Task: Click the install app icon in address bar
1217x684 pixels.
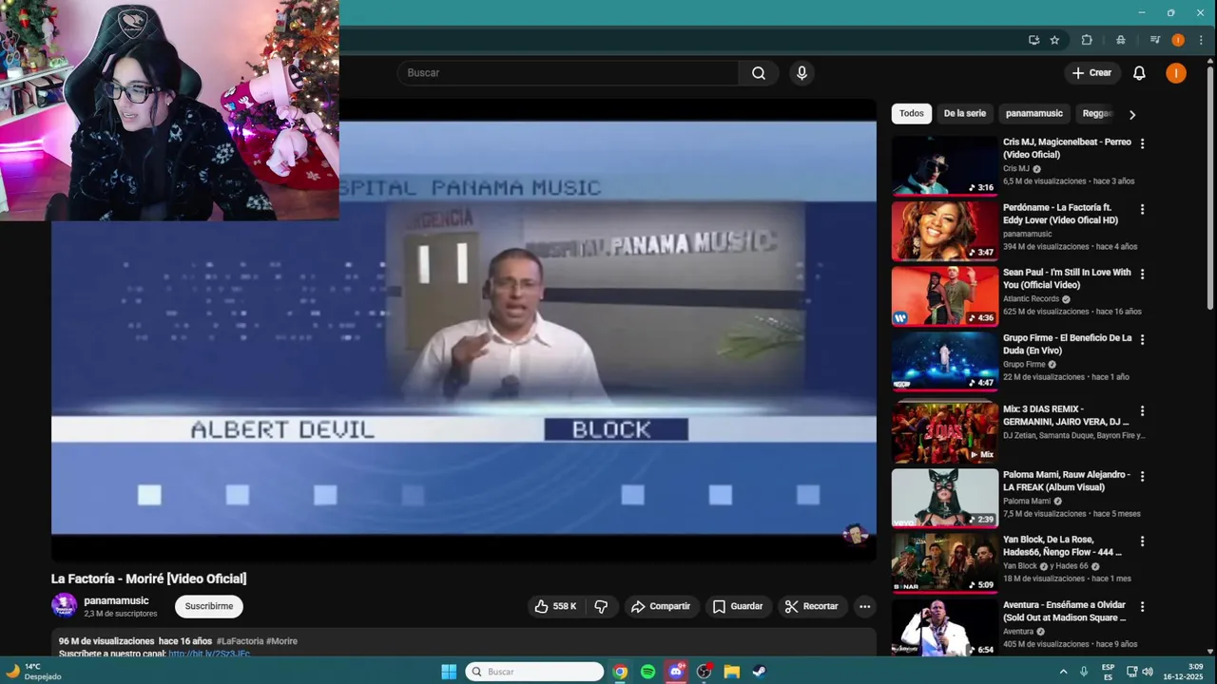Action: (1033, 40)
